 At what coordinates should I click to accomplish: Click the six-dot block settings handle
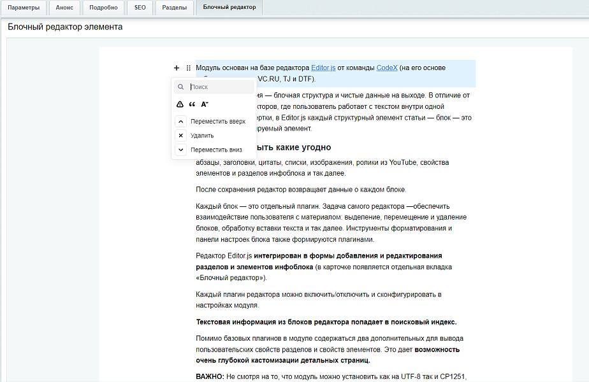pos(188,68)
